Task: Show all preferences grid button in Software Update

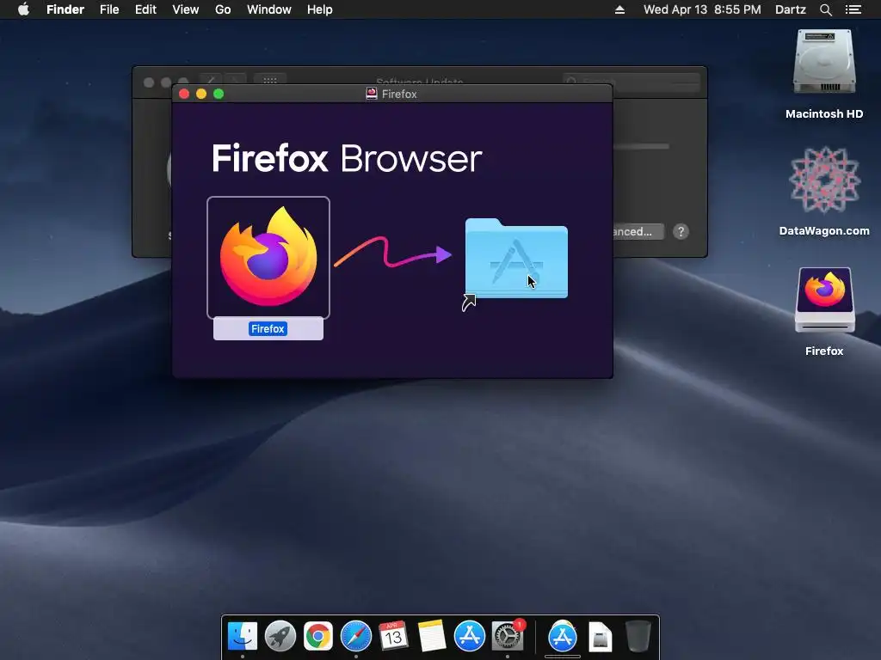Action: click(x=270, y=80)
